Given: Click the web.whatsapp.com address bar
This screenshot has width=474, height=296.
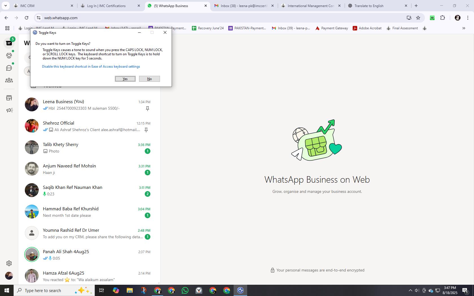Looking at the screenshot, I should (x=220, y=18).
